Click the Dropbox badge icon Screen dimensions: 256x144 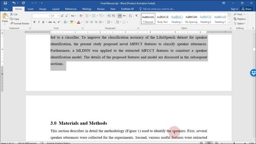[253, 73]
